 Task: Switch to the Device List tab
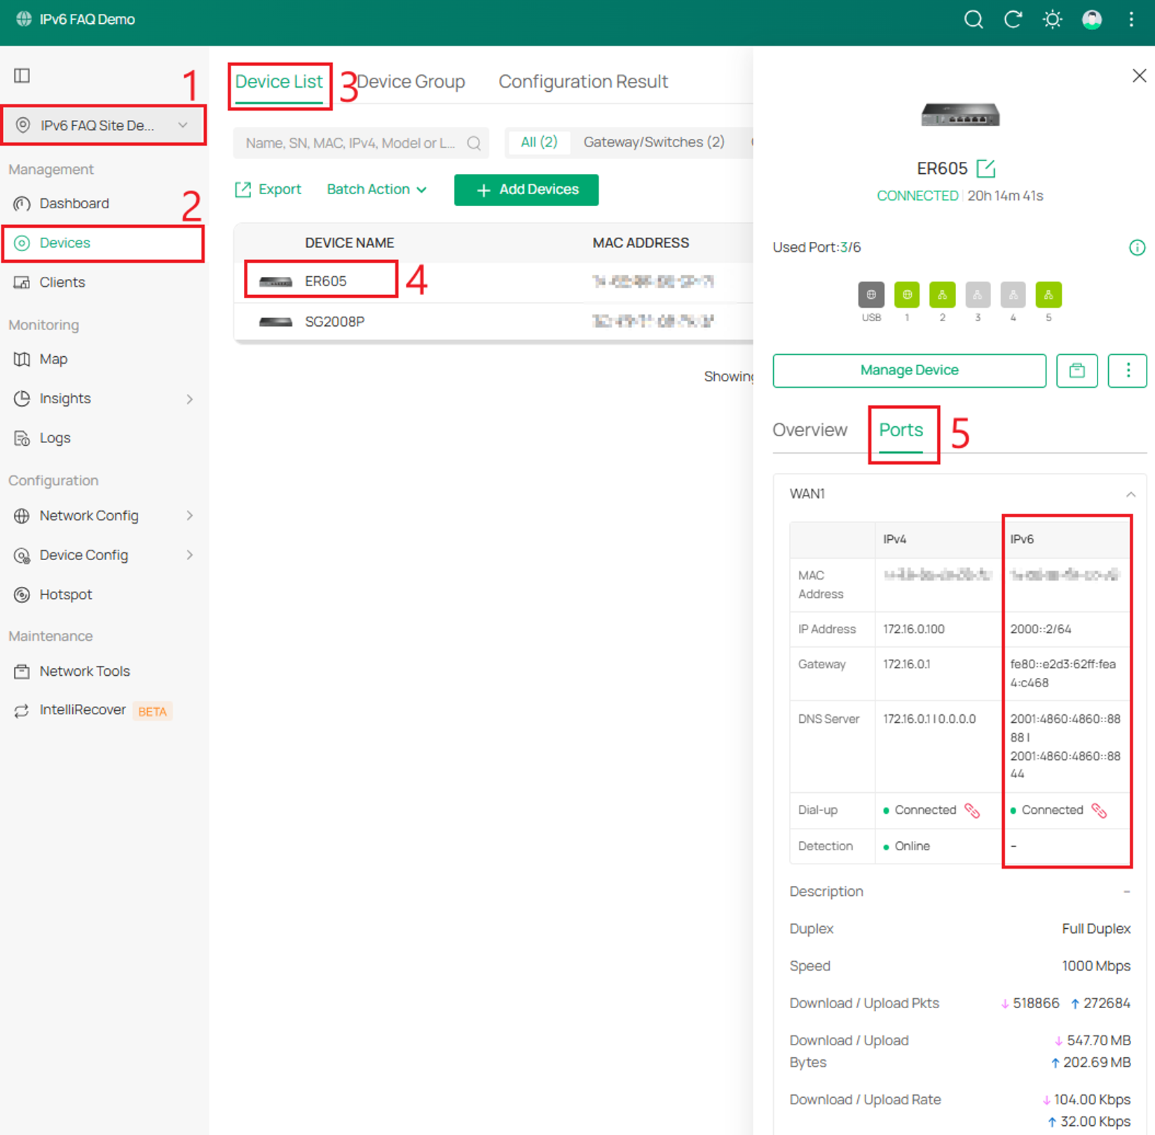[x=279, y=82]
